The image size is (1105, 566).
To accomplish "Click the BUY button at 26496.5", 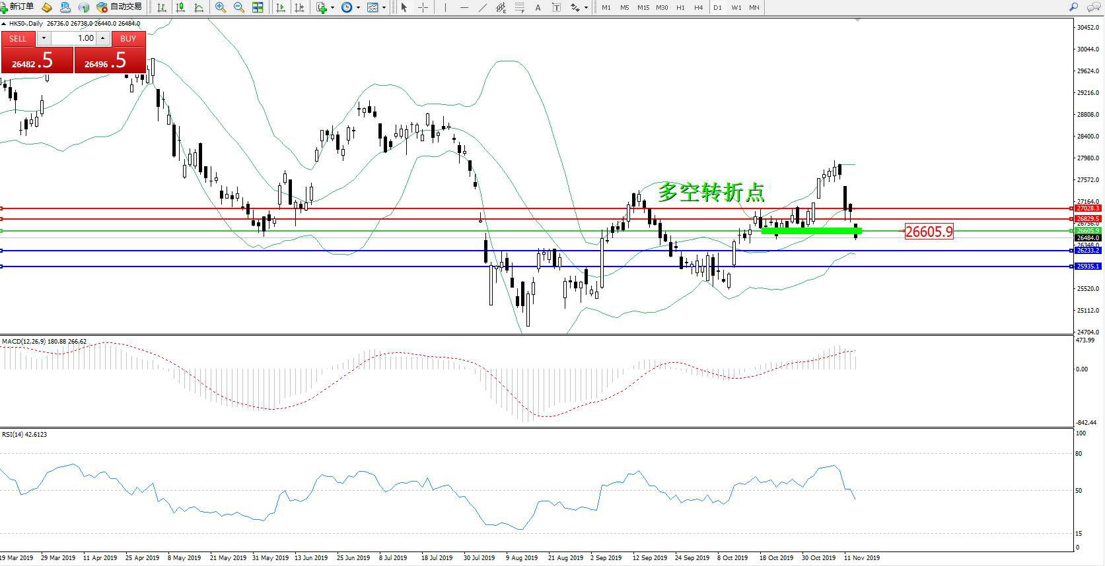I will [x=110, y=60].
